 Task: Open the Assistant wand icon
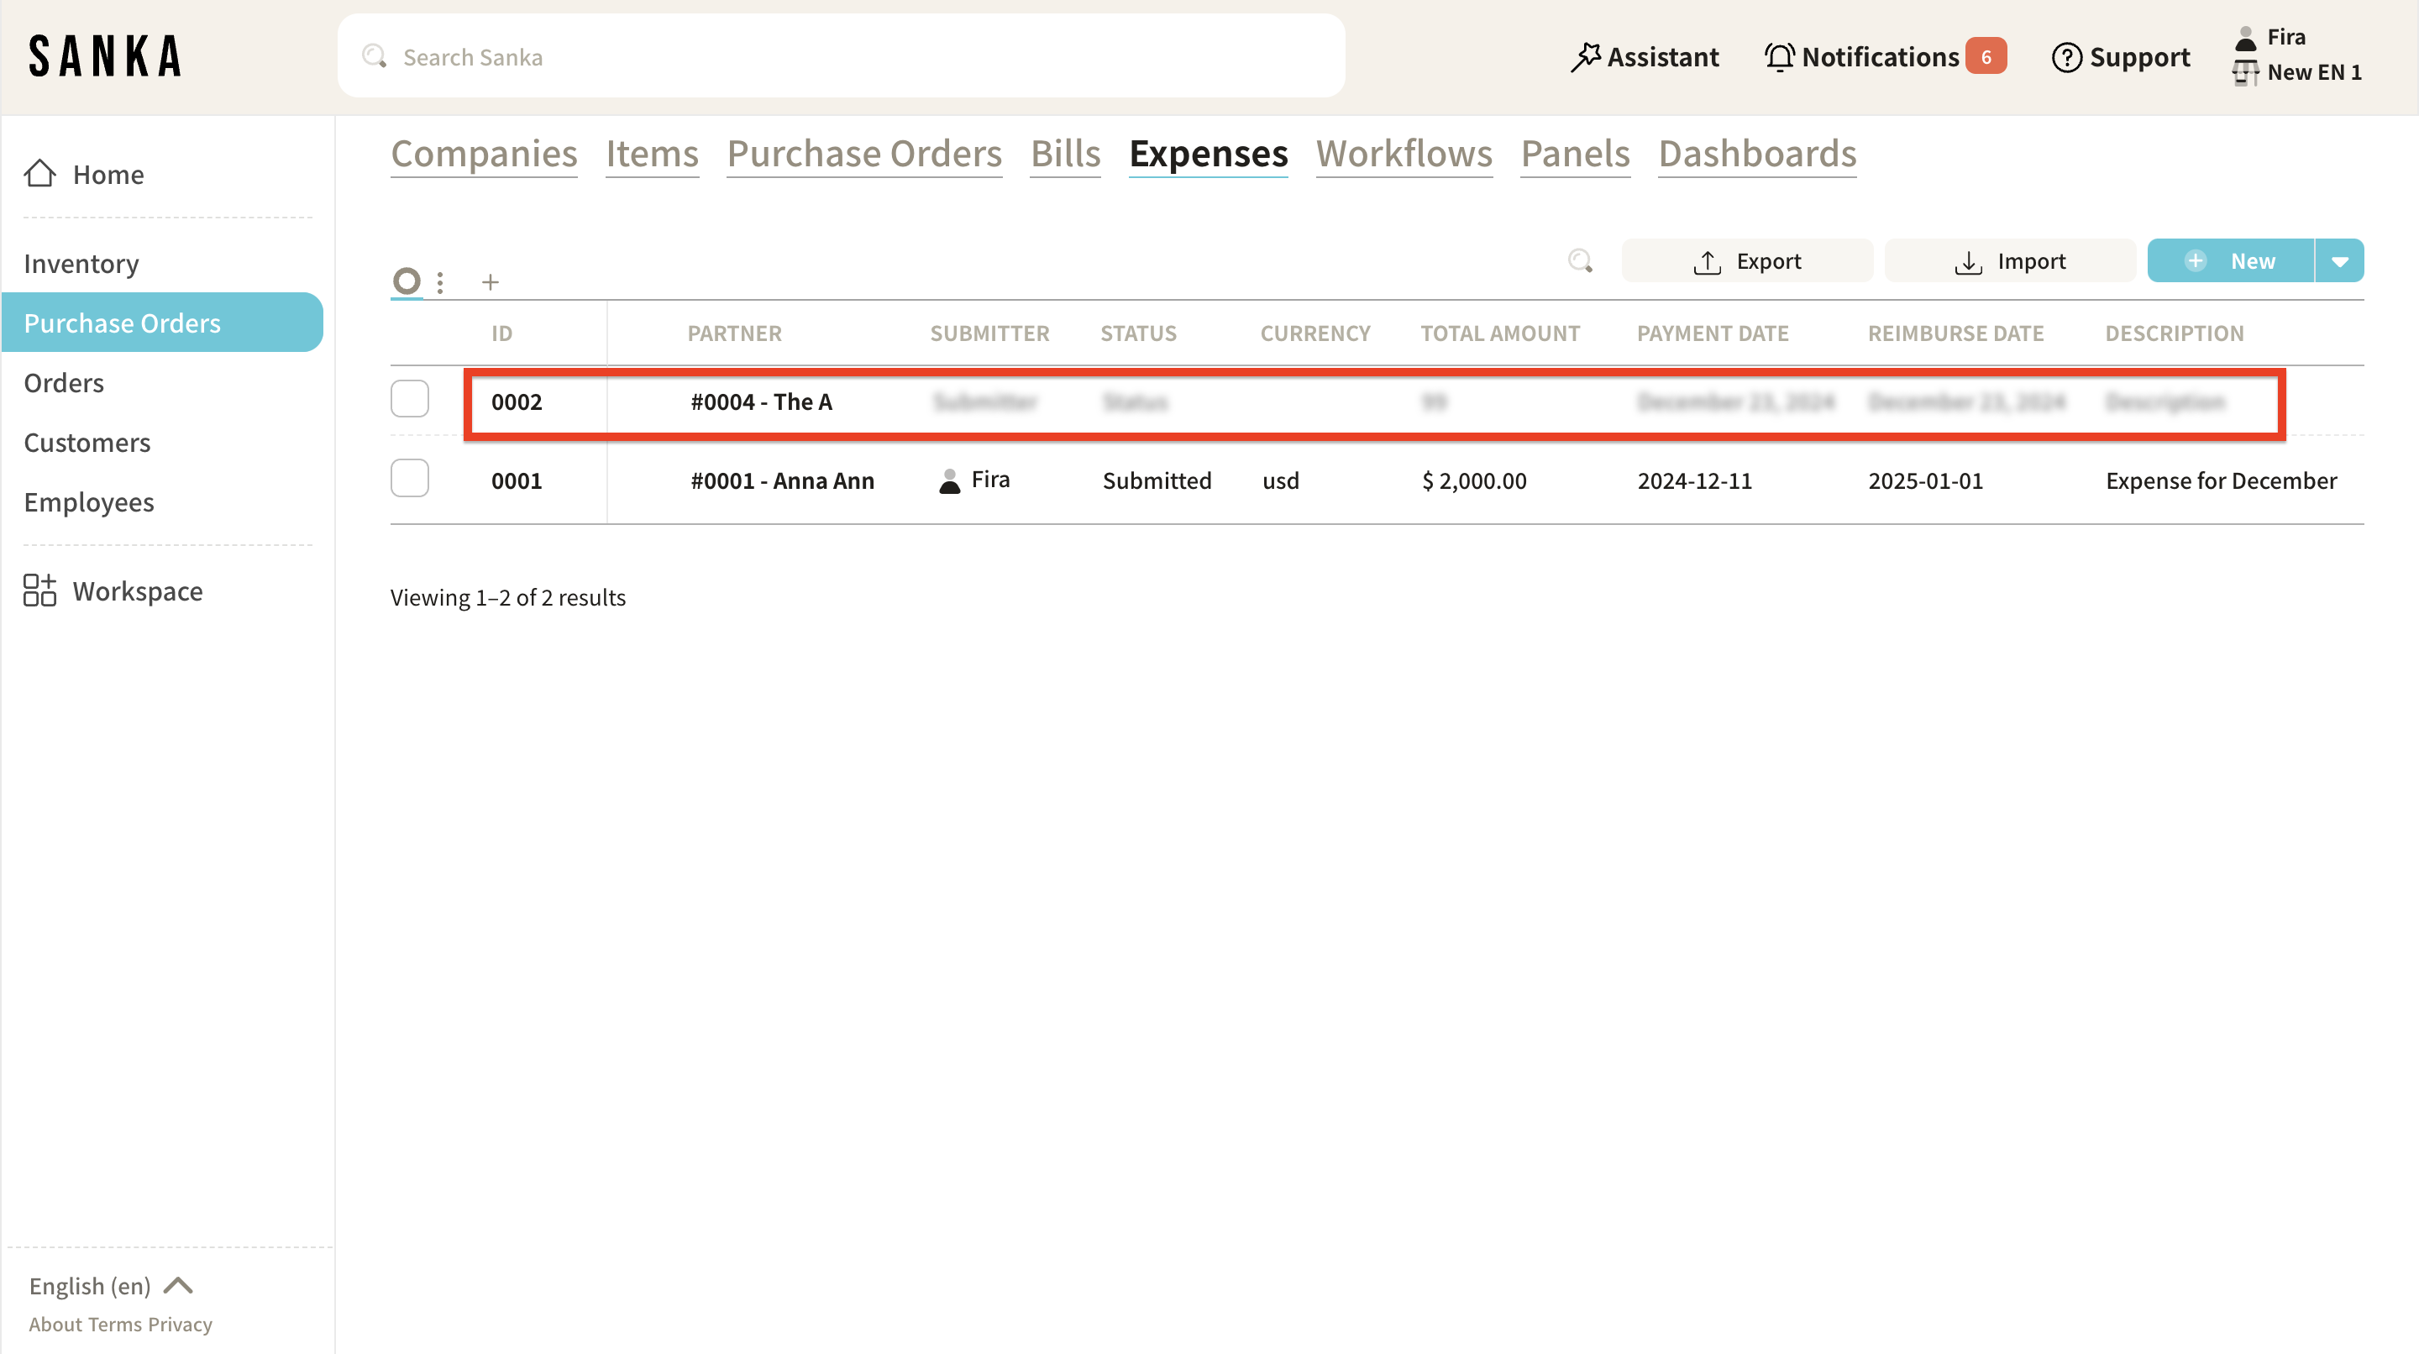coord(1585,57)
